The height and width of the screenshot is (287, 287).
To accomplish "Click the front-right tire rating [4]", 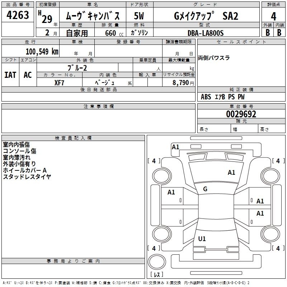I will pyautogui.click(x=278, y=161).
